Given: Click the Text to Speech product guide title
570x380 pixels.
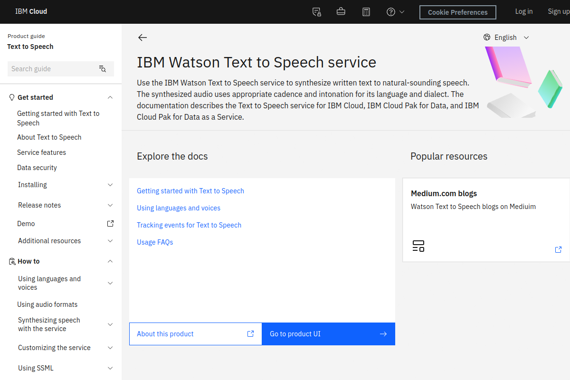Looking at the screenshot, I should 30,47.
